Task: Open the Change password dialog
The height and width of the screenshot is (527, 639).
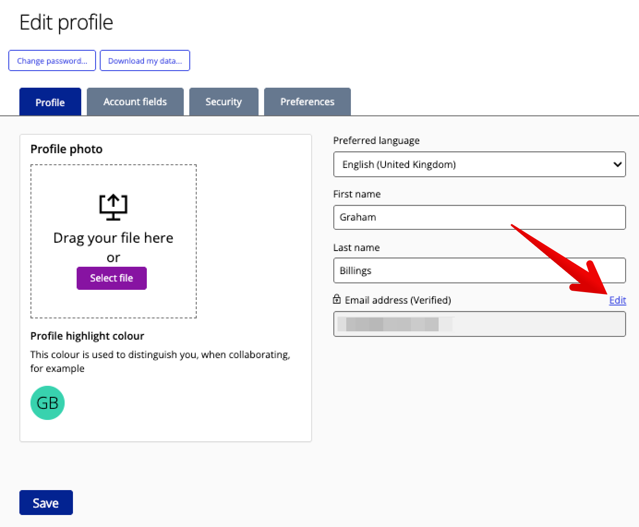Action: pos(52,61)
